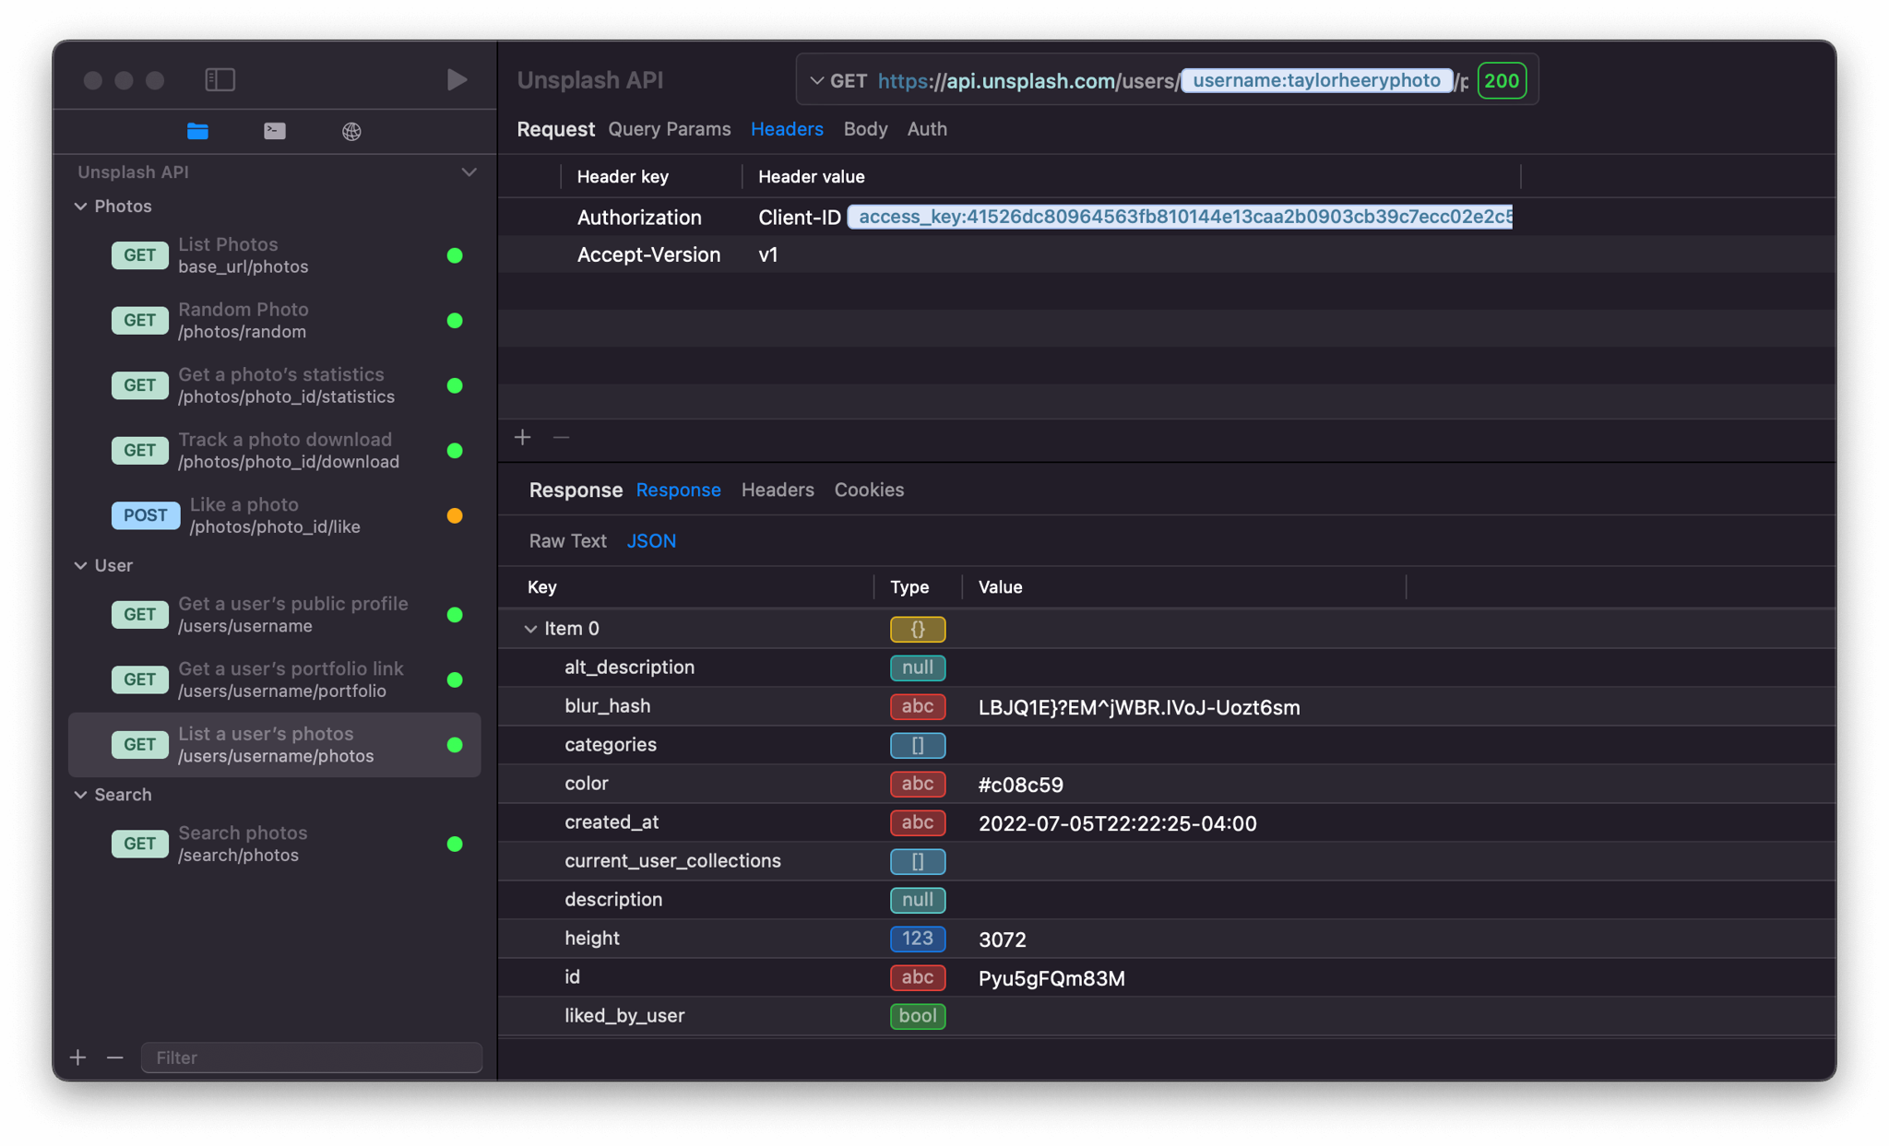
Task: Switch to the Body tab
Action: (x=865, y=129)
